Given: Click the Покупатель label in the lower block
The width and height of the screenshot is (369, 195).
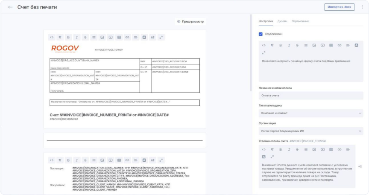Looking at the screenshot, I should point(57,185).
